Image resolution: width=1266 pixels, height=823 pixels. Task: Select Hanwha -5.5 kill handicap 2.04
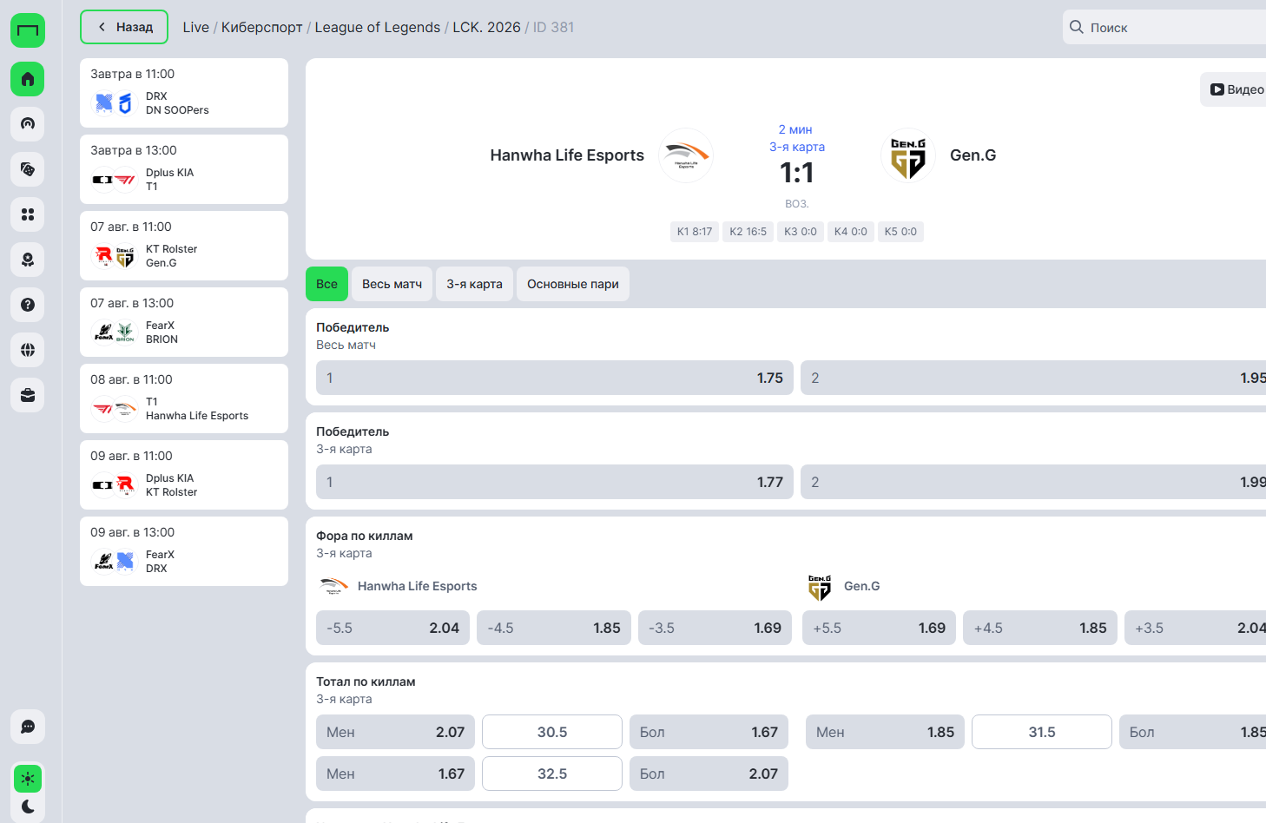coord(392,628)
